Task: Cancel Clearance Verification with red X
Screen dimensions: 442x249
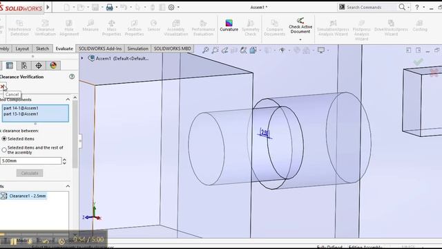Action: pyautogui.click(x=3, y=86)
